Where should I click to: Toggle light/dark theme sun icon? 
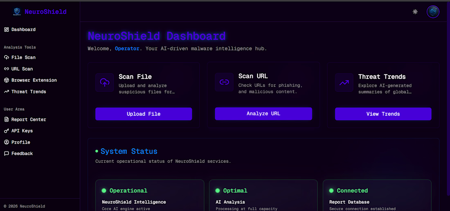click(x=415, y=12)
